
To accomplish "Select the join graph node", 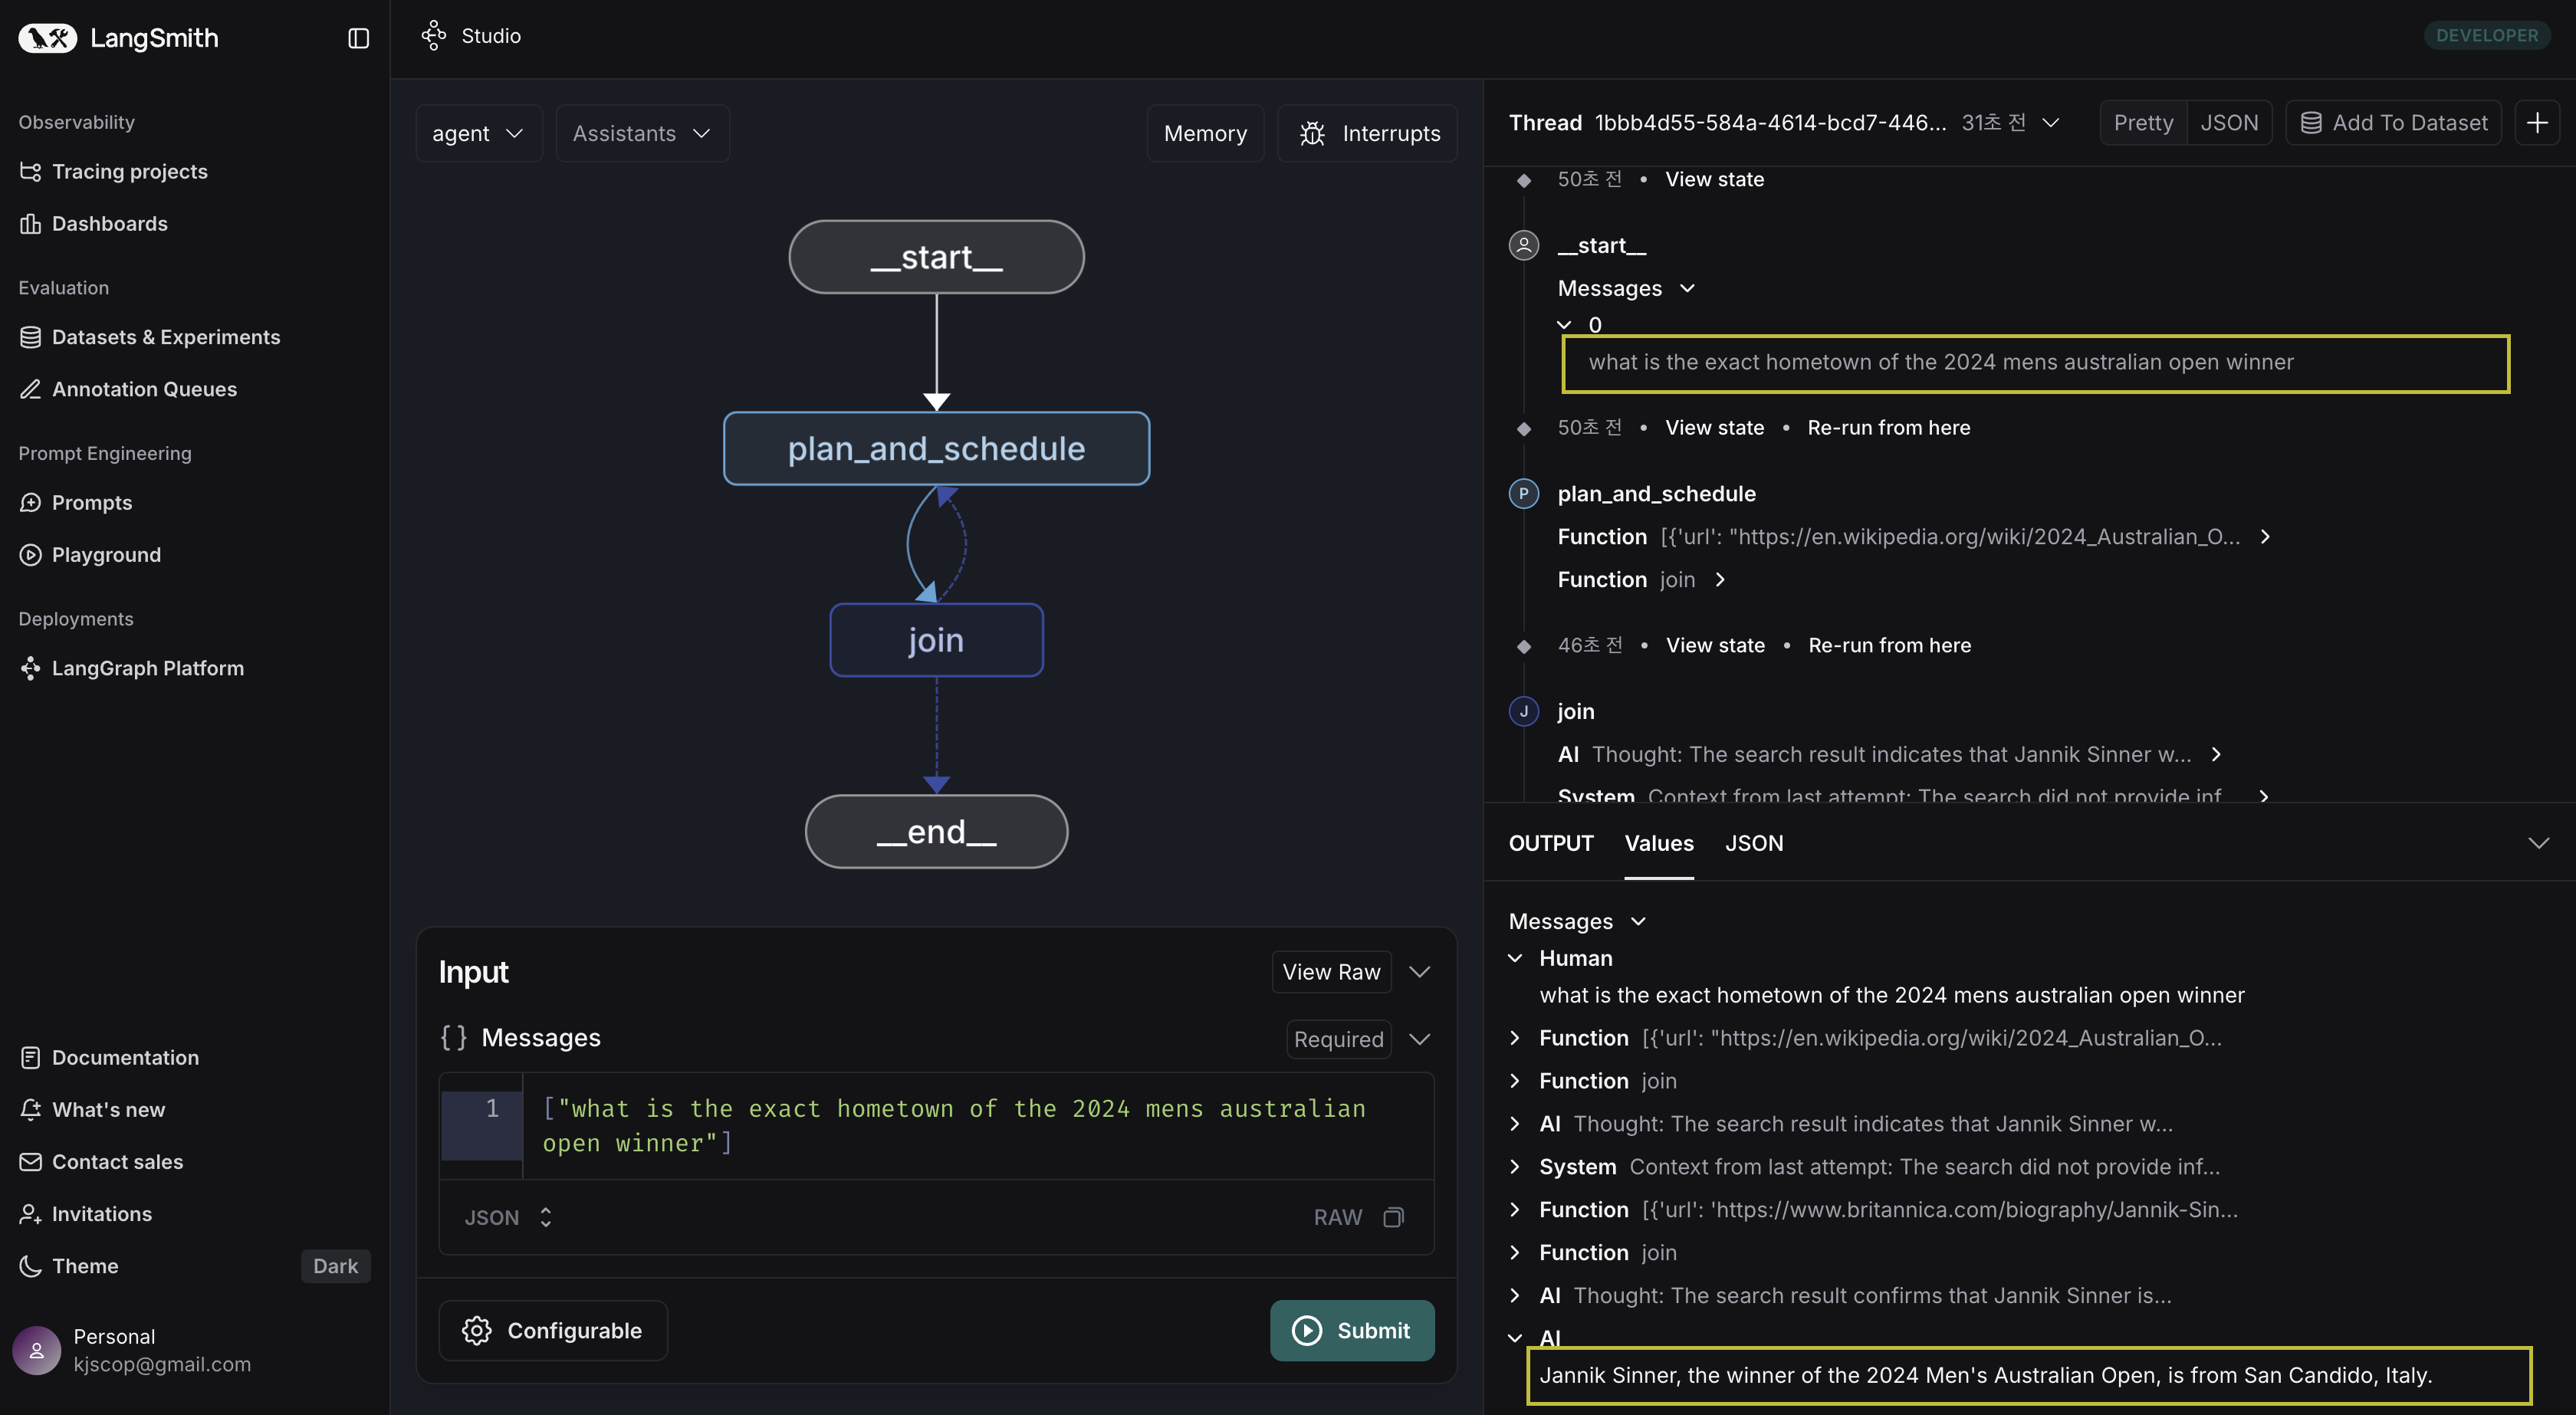I will point(936,640).
